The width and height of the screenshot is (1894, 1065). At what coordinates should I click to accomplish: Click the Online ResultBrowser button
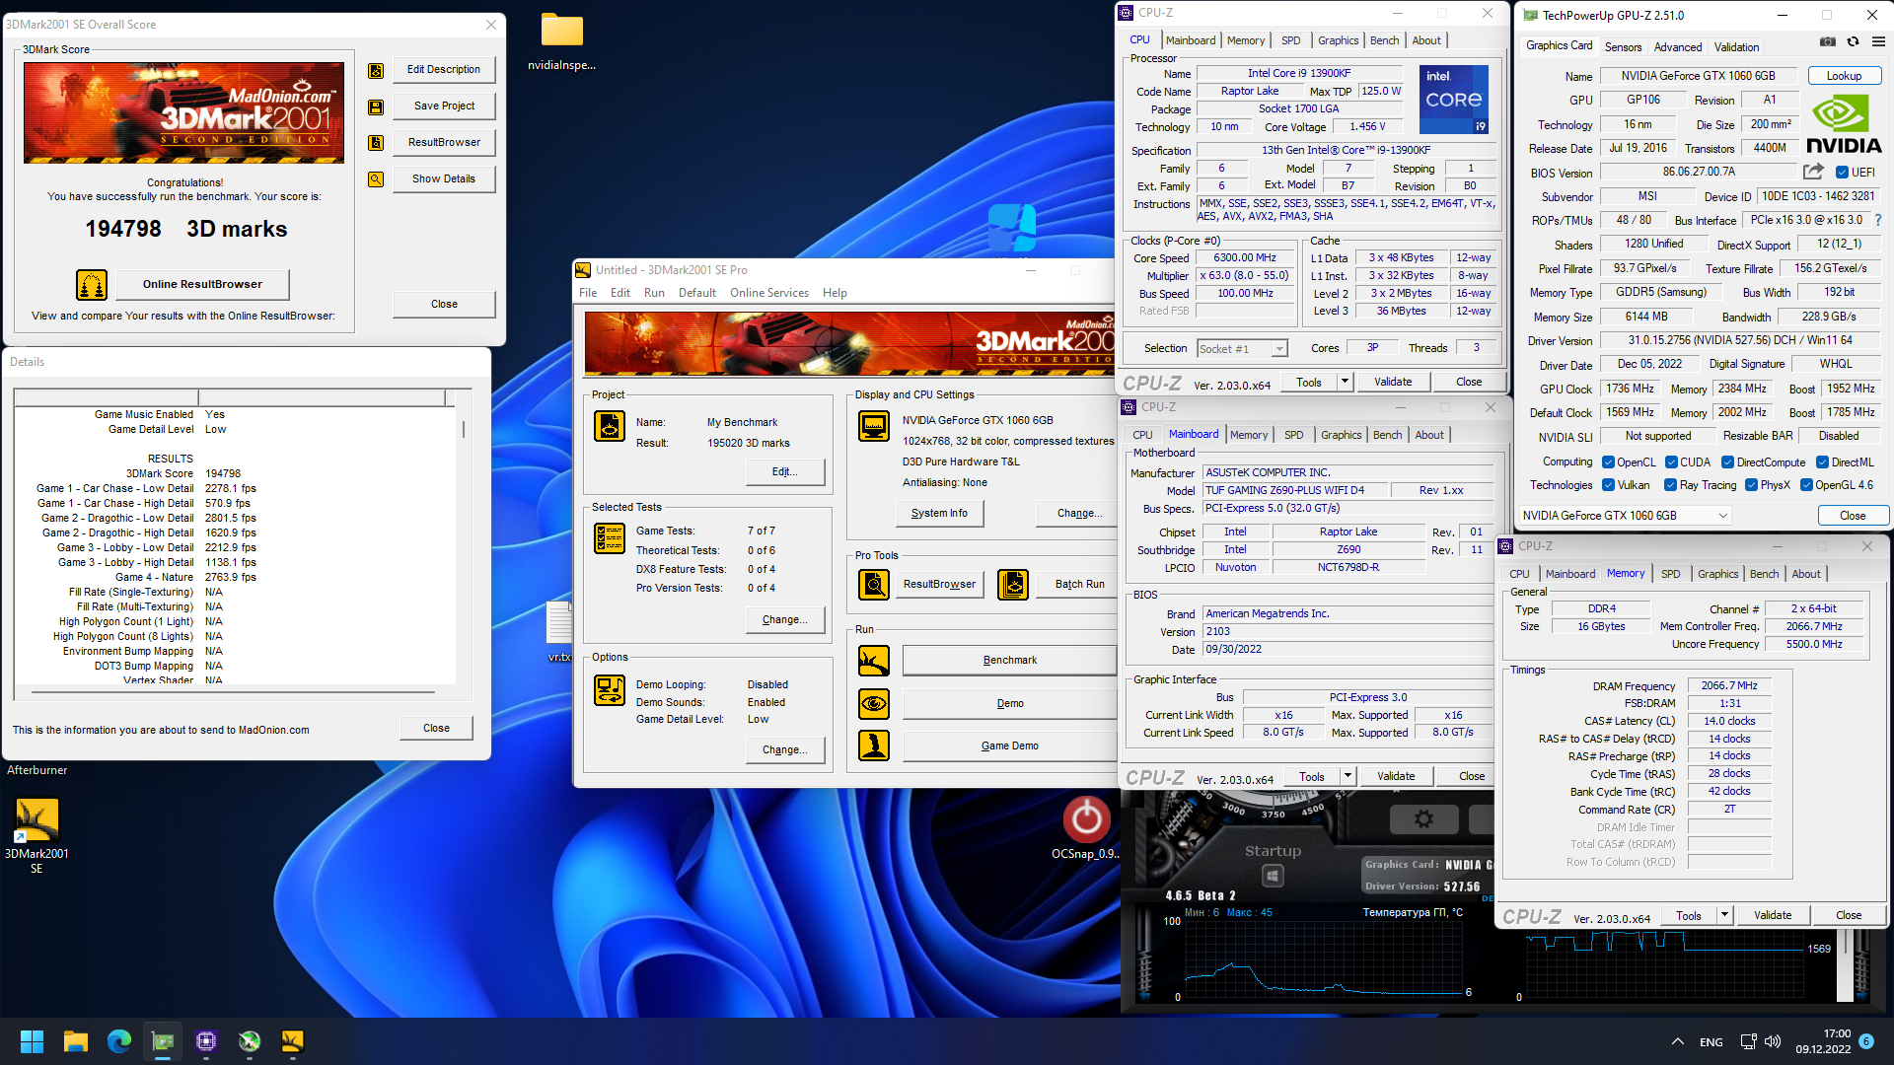202,284
